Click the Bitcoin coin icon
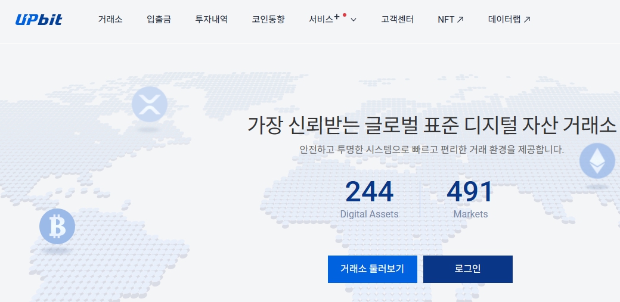Viewport: 620px width, 302px height. coord(57,226)
